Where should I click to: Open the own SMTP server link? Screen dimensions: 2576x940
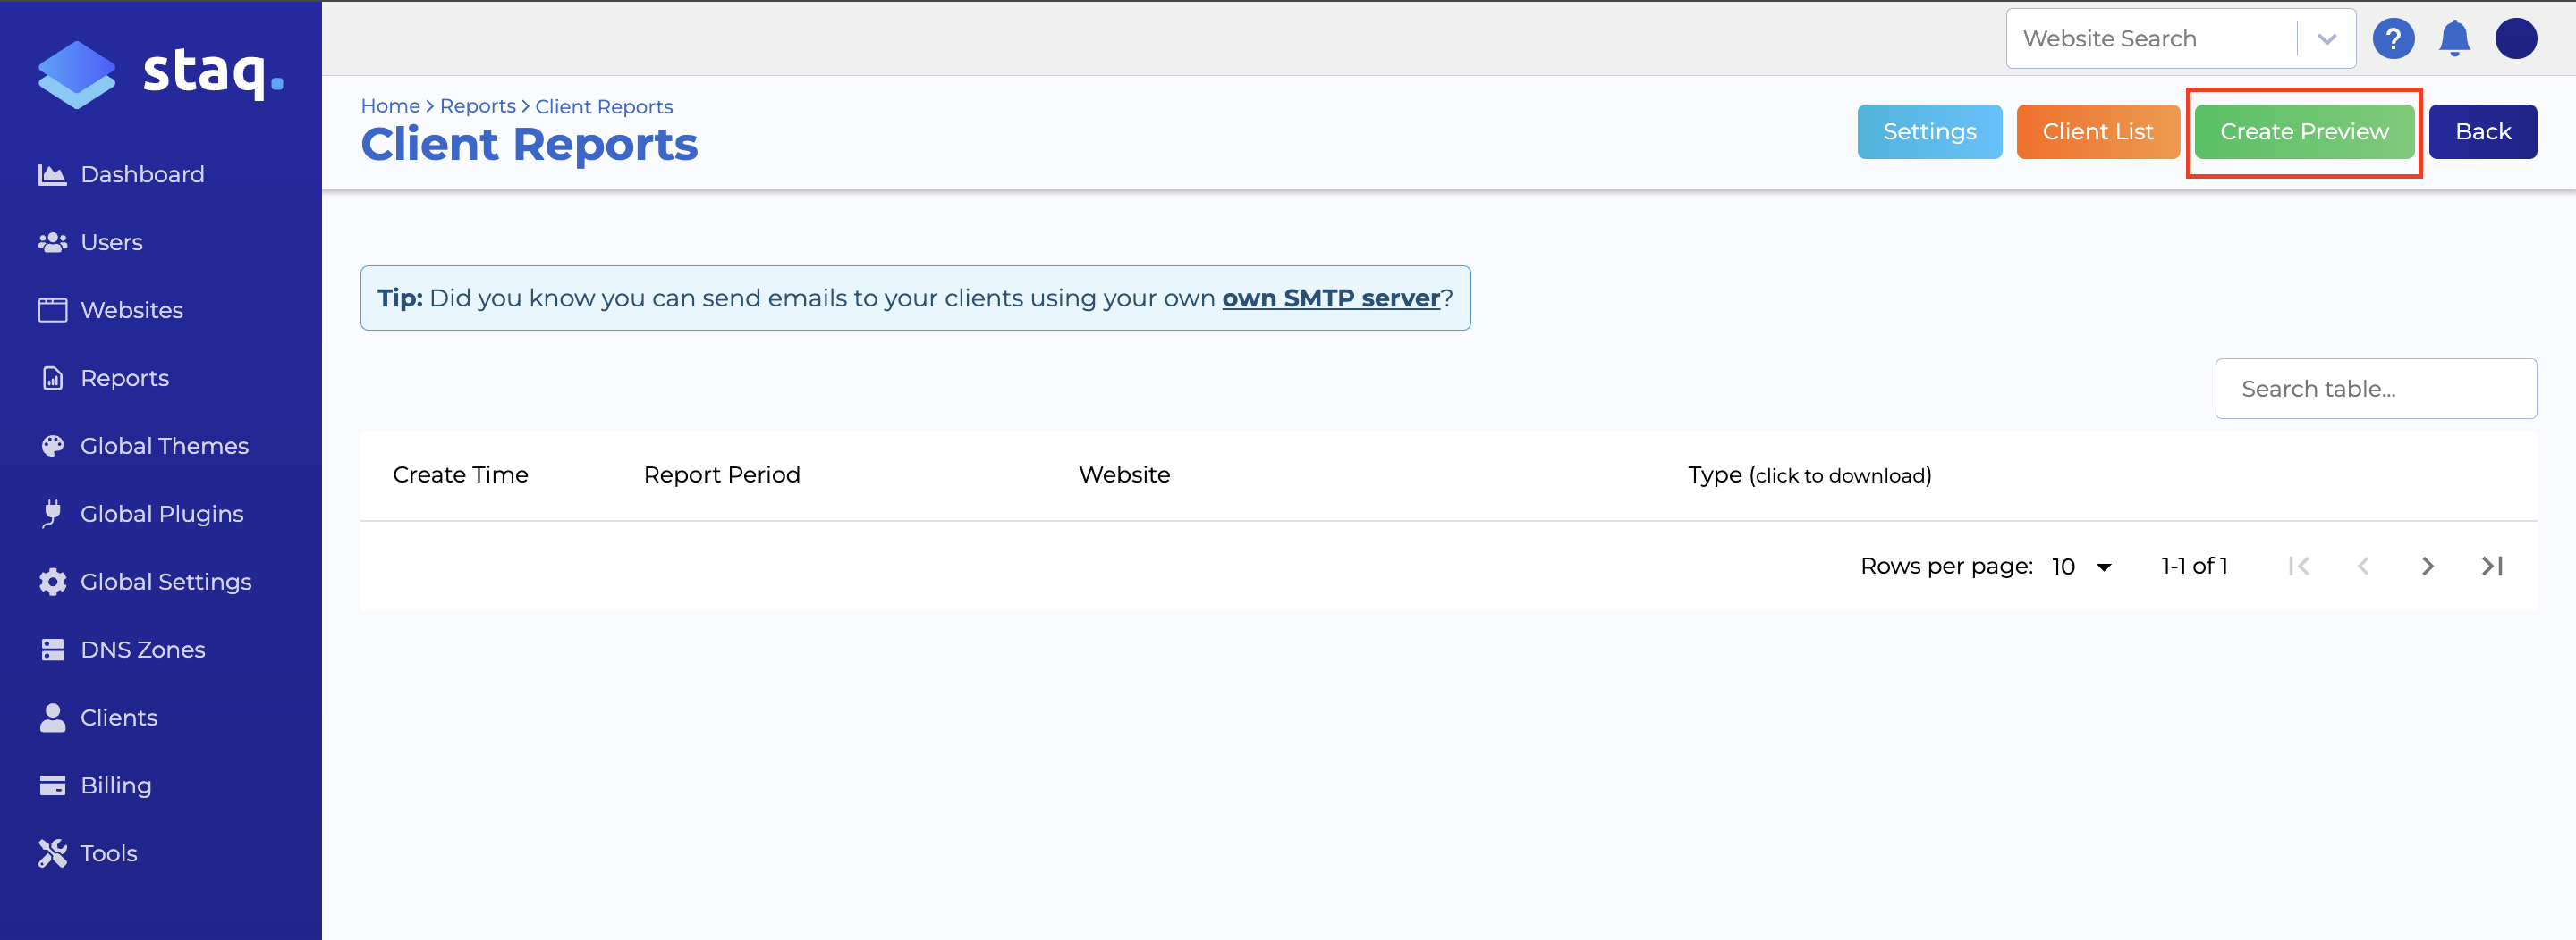1331,298
